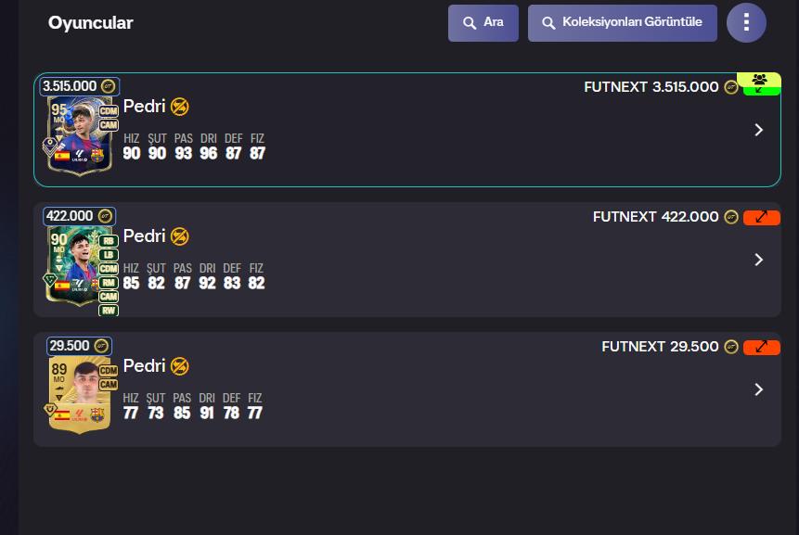Click the squad people icon on the first card
The image size is (799, 535).
click(x=759, y=80)
